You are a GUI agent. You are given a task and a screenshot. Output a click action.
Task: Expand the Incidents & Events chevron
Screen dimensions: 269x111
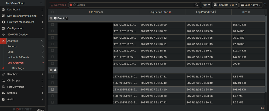[x=43, y=57]
